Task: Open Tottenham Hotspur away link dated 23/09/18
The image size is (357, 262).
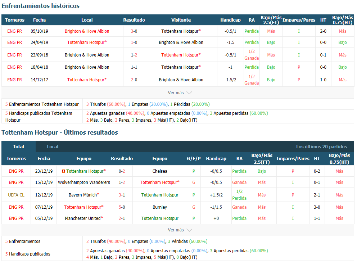Action: (181, 55)
